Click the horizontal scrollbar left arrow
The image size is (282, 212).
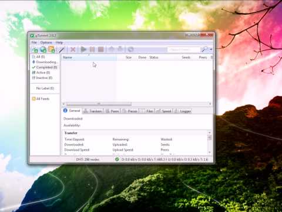(63, 104)
